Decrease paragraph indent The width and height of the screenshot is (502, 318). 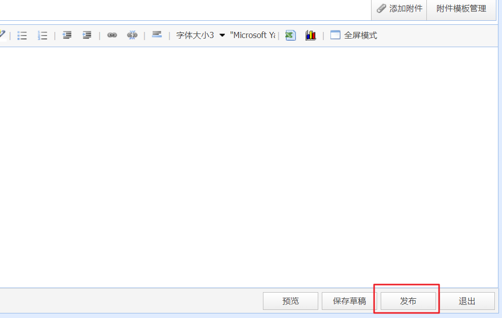[67, 35]
